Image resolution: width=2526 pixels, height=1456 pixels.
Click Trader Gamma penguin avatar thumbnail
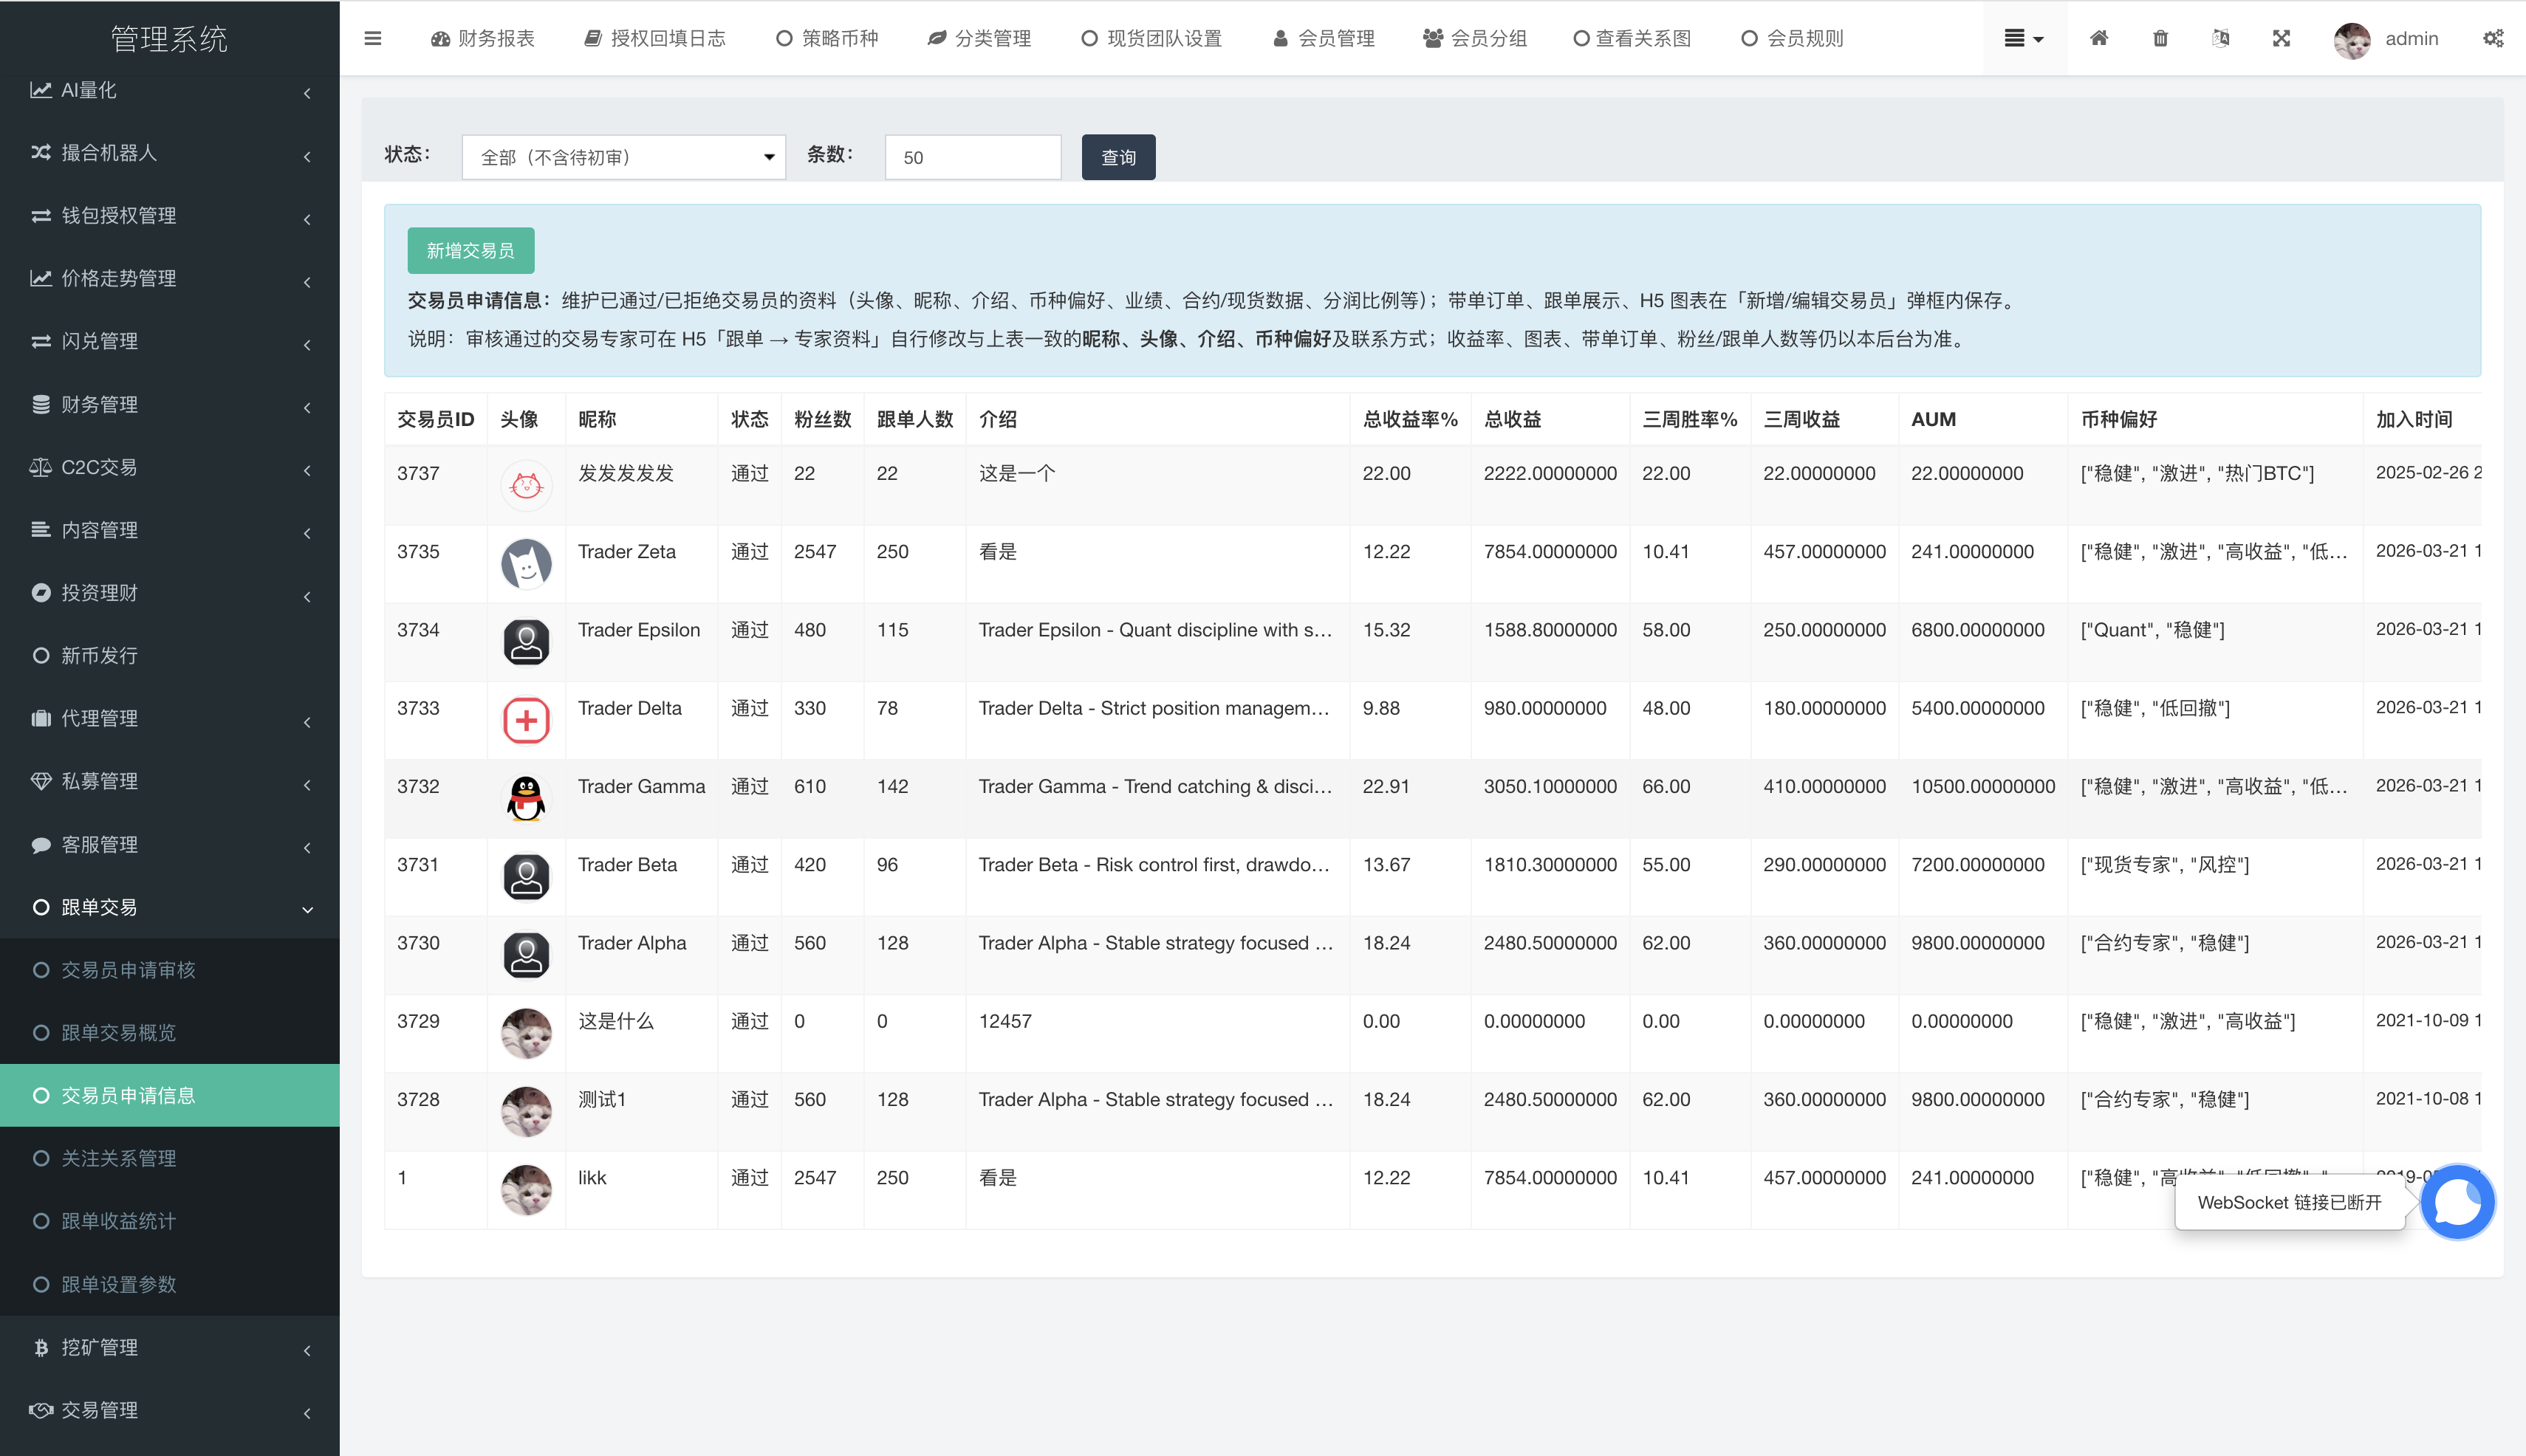[x=525, y=798]
